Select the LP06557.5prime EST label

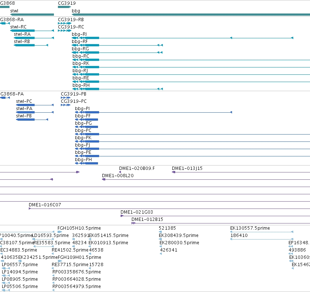[x=20, y=265]
